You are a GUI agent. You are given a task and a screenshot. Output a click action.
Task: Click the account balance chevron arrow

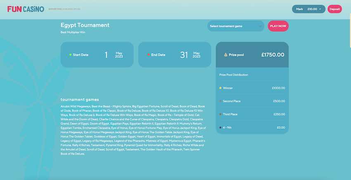pos(320,9)
